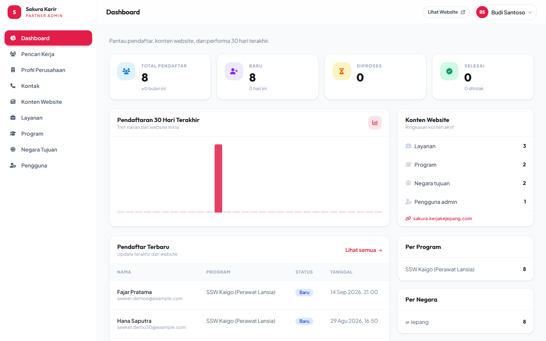Click Jepang row under Per Negara
The width and height of the screenshot is (546, 341).
466,322
